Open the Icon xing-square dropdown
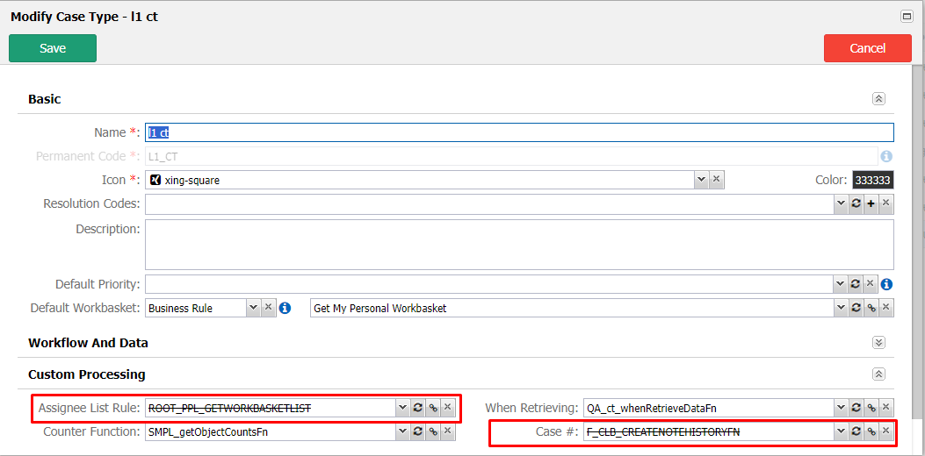Screen dimensions: 925x456 click(701, 180)
